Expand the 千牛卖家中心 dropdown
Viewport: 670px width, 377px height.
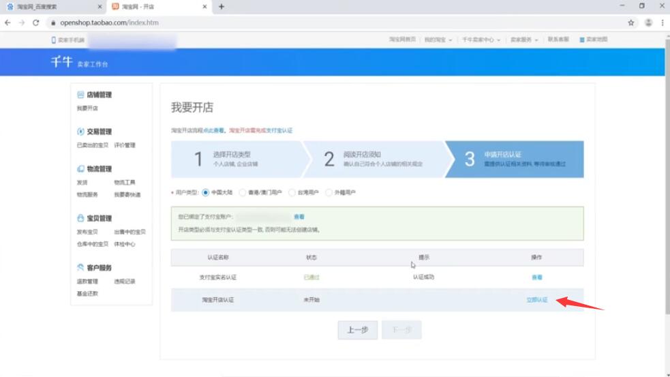pos(481,40)
